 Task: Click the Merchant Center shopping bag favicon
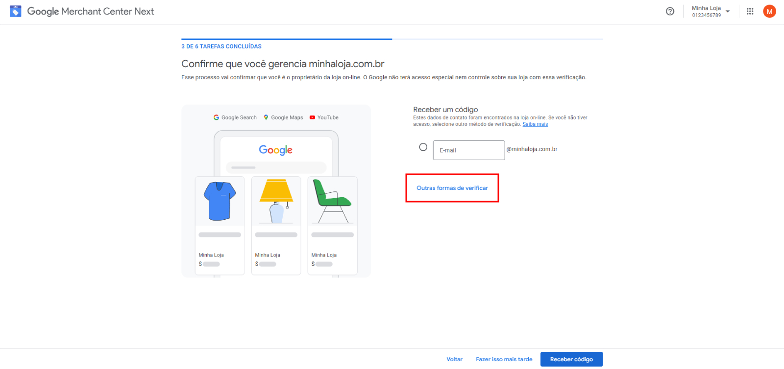coord(15,11)
